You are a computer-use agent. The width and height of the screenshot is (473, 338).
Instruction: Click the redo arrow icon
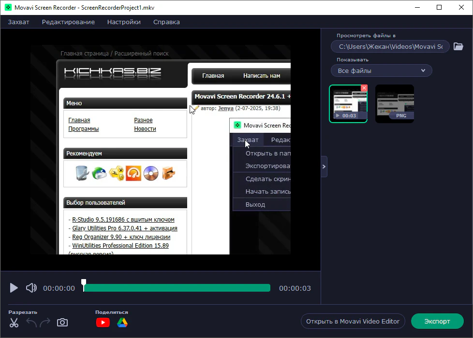(x=45, y=323)
